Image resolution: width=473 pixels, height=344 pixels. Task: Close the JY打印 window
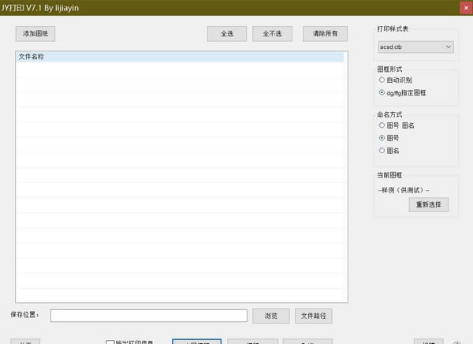coord(461,7)
